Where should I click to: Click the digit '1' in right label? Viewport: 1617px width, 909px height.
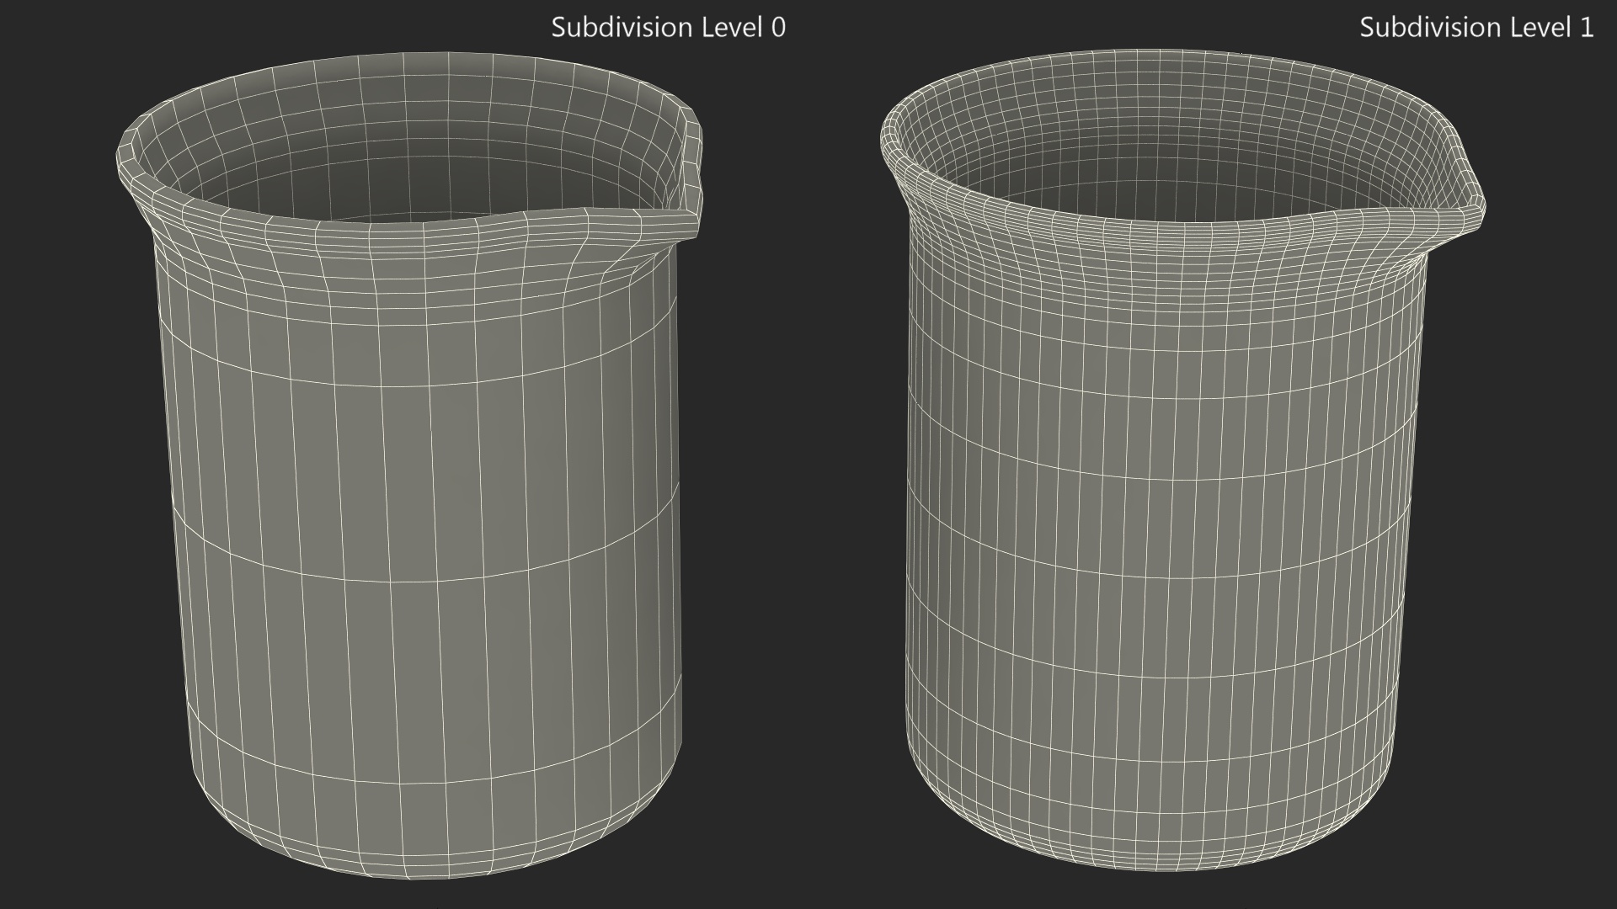click(1586, 28)
